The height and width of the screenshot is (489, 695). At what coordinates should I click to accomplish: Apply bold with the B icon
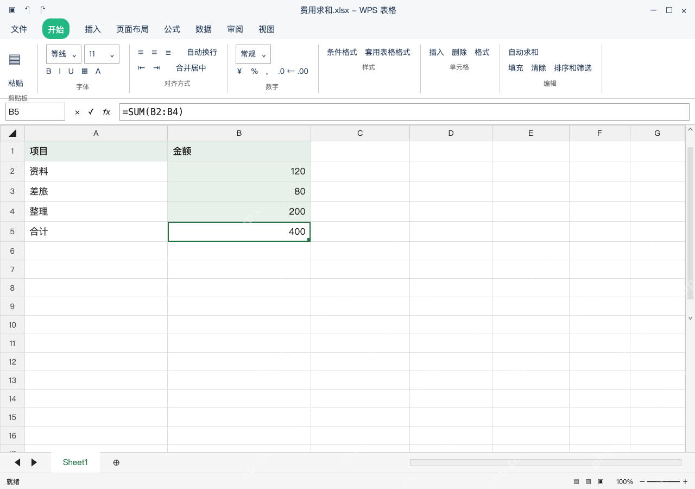(49, 71)
